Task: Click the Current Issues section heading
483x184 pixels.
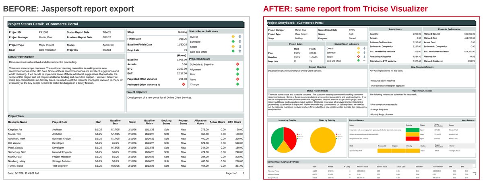Action: (x=357, y=120)
